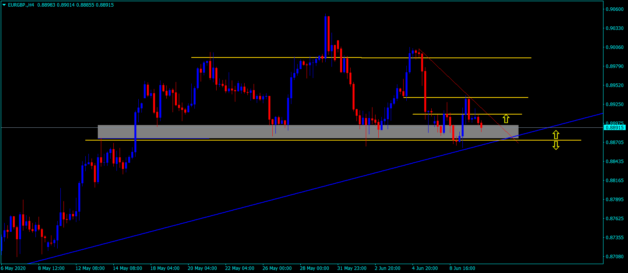Click the 18 May 04:00 time label

(x=165, y=268)
